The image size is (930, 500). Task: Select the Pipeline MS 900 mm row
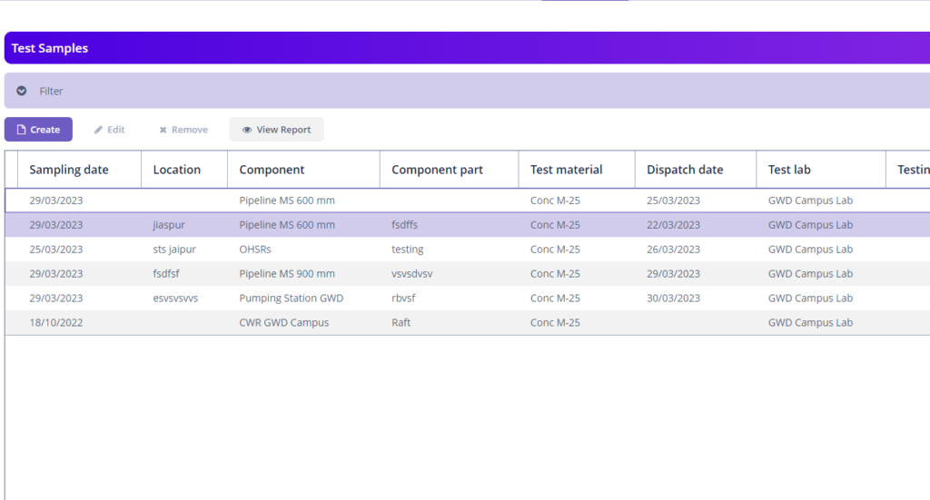tap(287, 274)
